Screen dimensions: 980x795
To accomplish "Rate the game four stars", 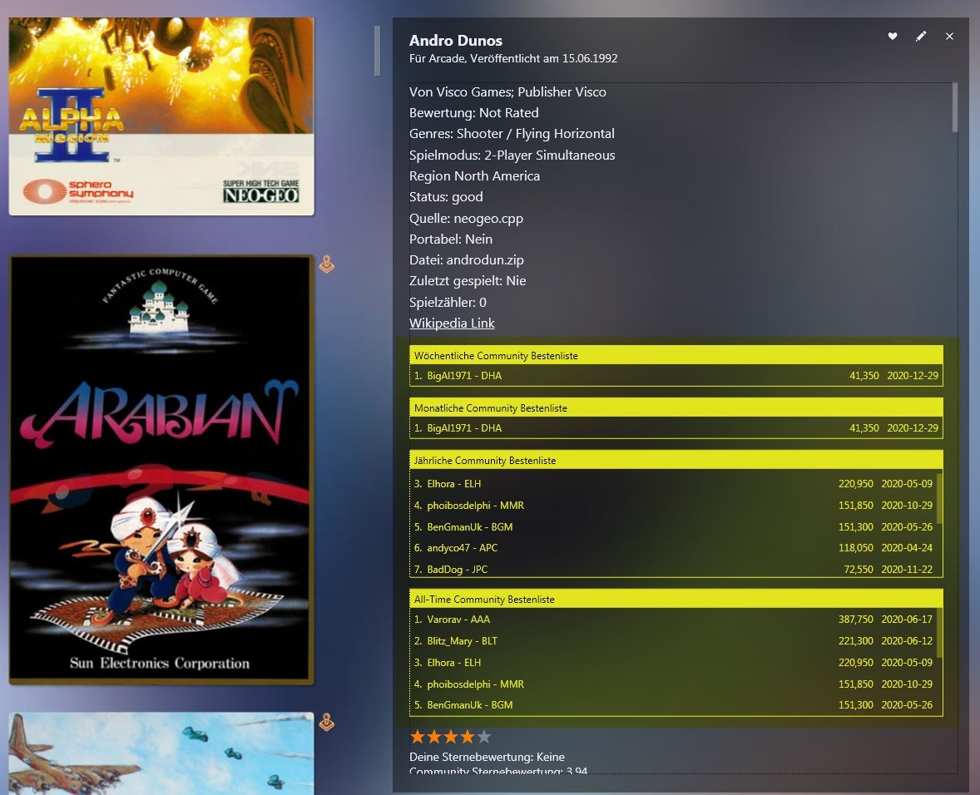I will pos(468,737).
